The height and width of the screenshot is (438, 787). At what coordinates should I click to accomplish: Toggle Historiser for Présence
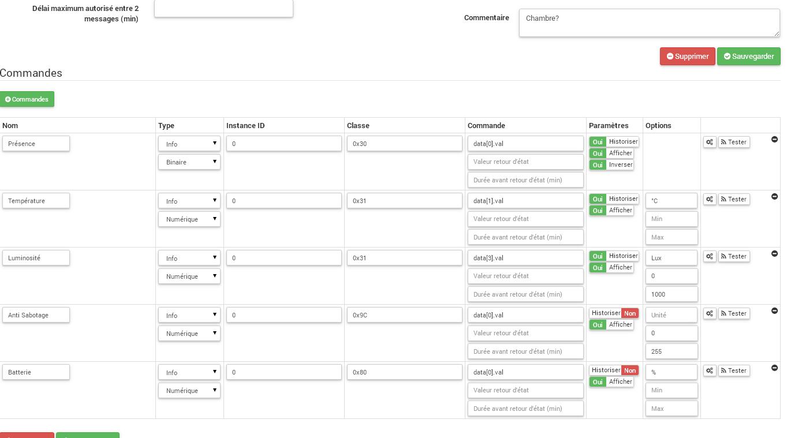click(614, 142)
